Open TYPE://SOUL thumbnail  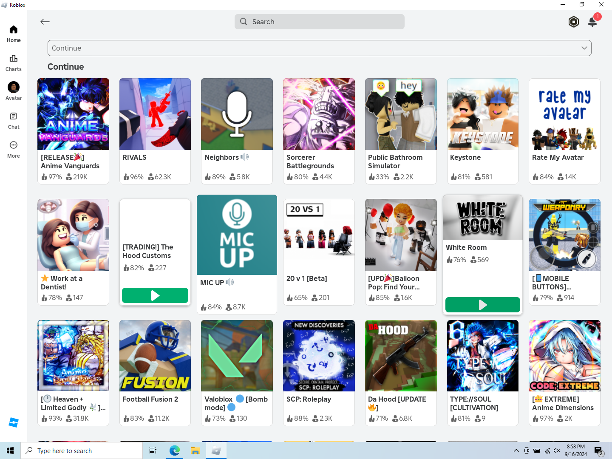point(483,356)
